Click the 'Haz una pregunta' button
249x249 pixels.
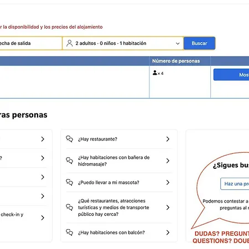point(235,184)
